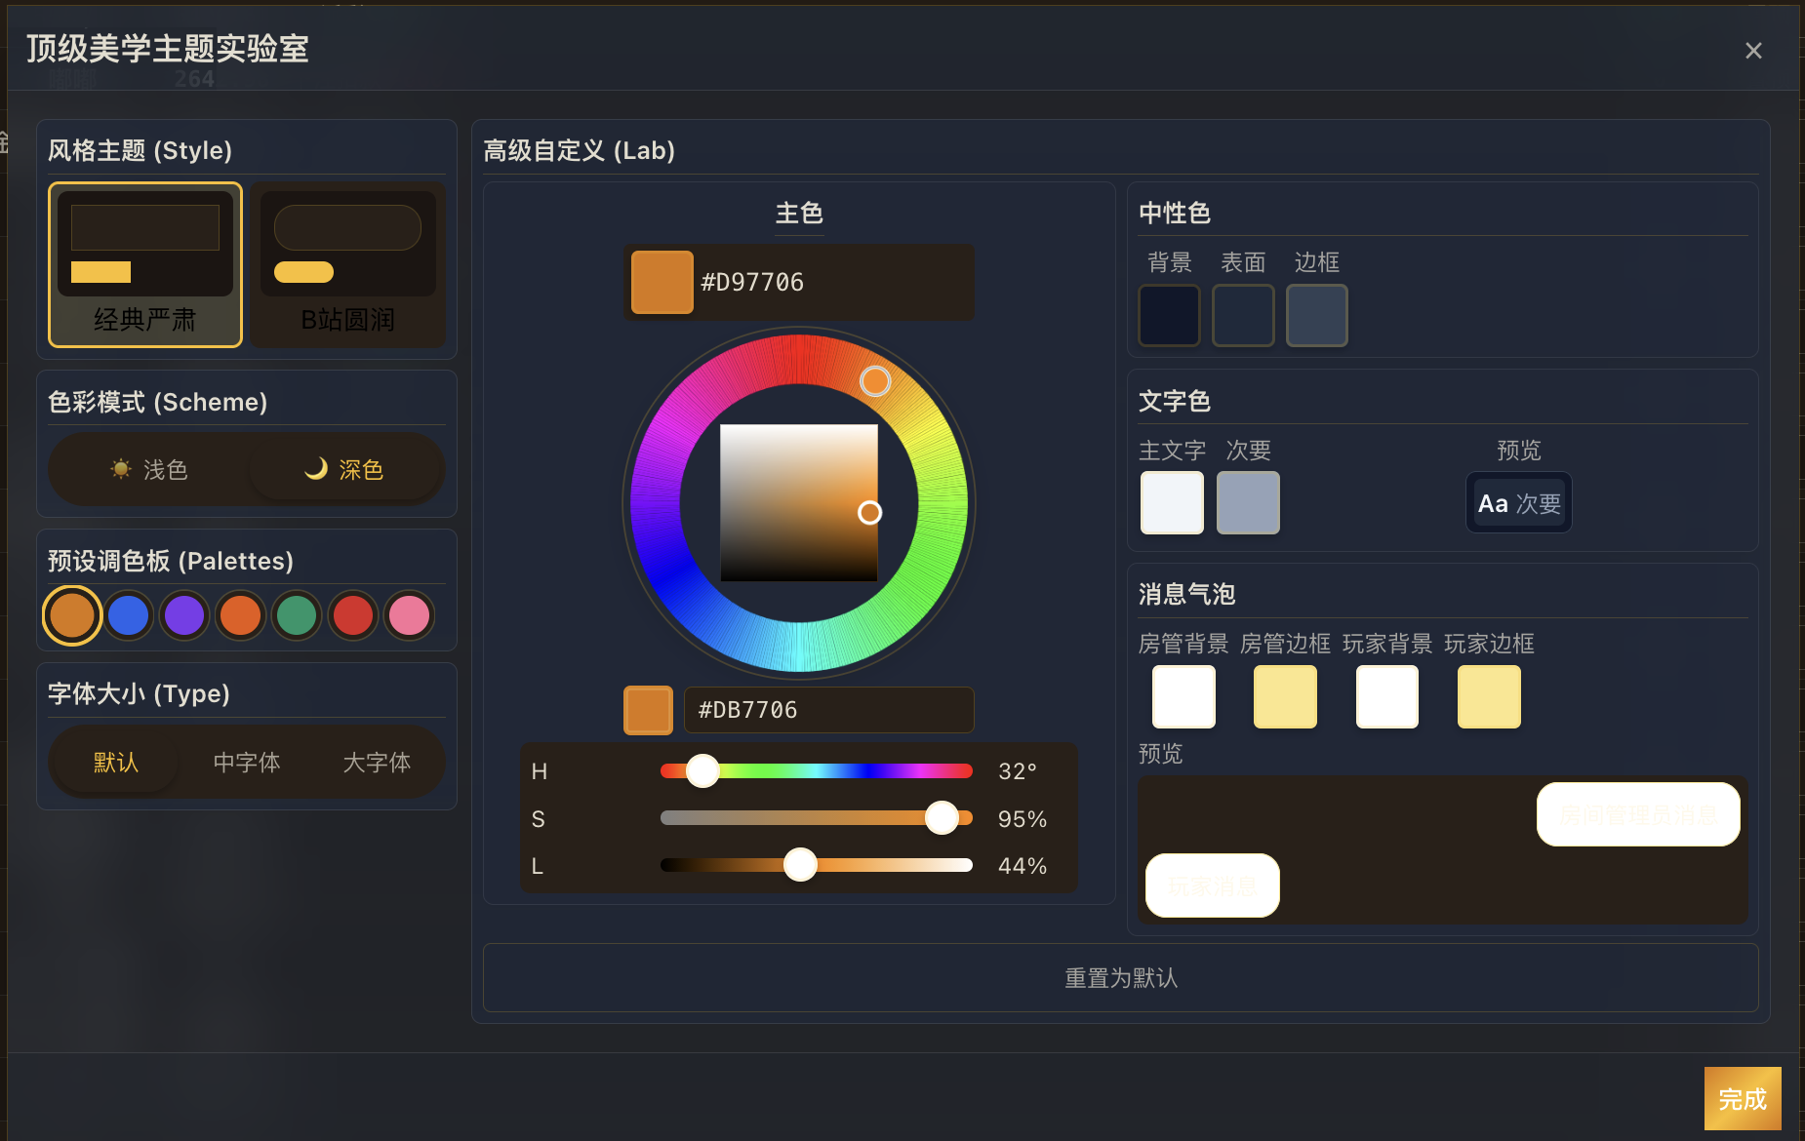Image resolution: width=1805 pixels, height=1141 pixels.
Task: Click the sun icon in 浅色
Action: (121, 469)
